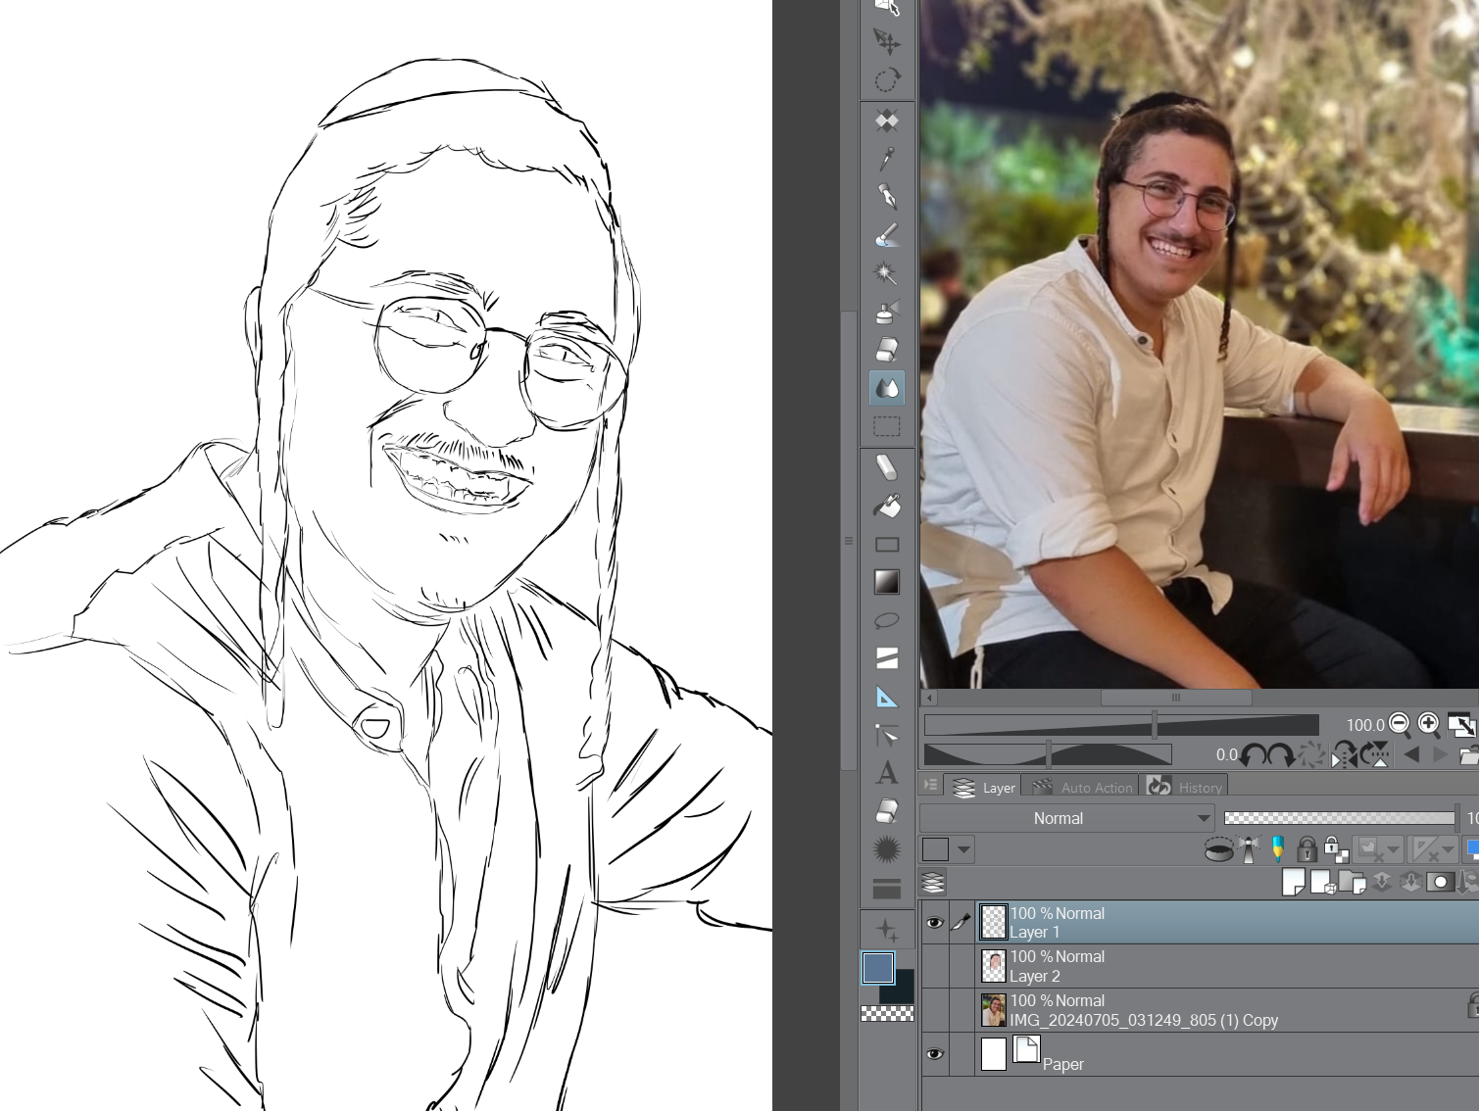Select the IMG_20240705 photo layer thumbnail

[x=993, y=1010]
